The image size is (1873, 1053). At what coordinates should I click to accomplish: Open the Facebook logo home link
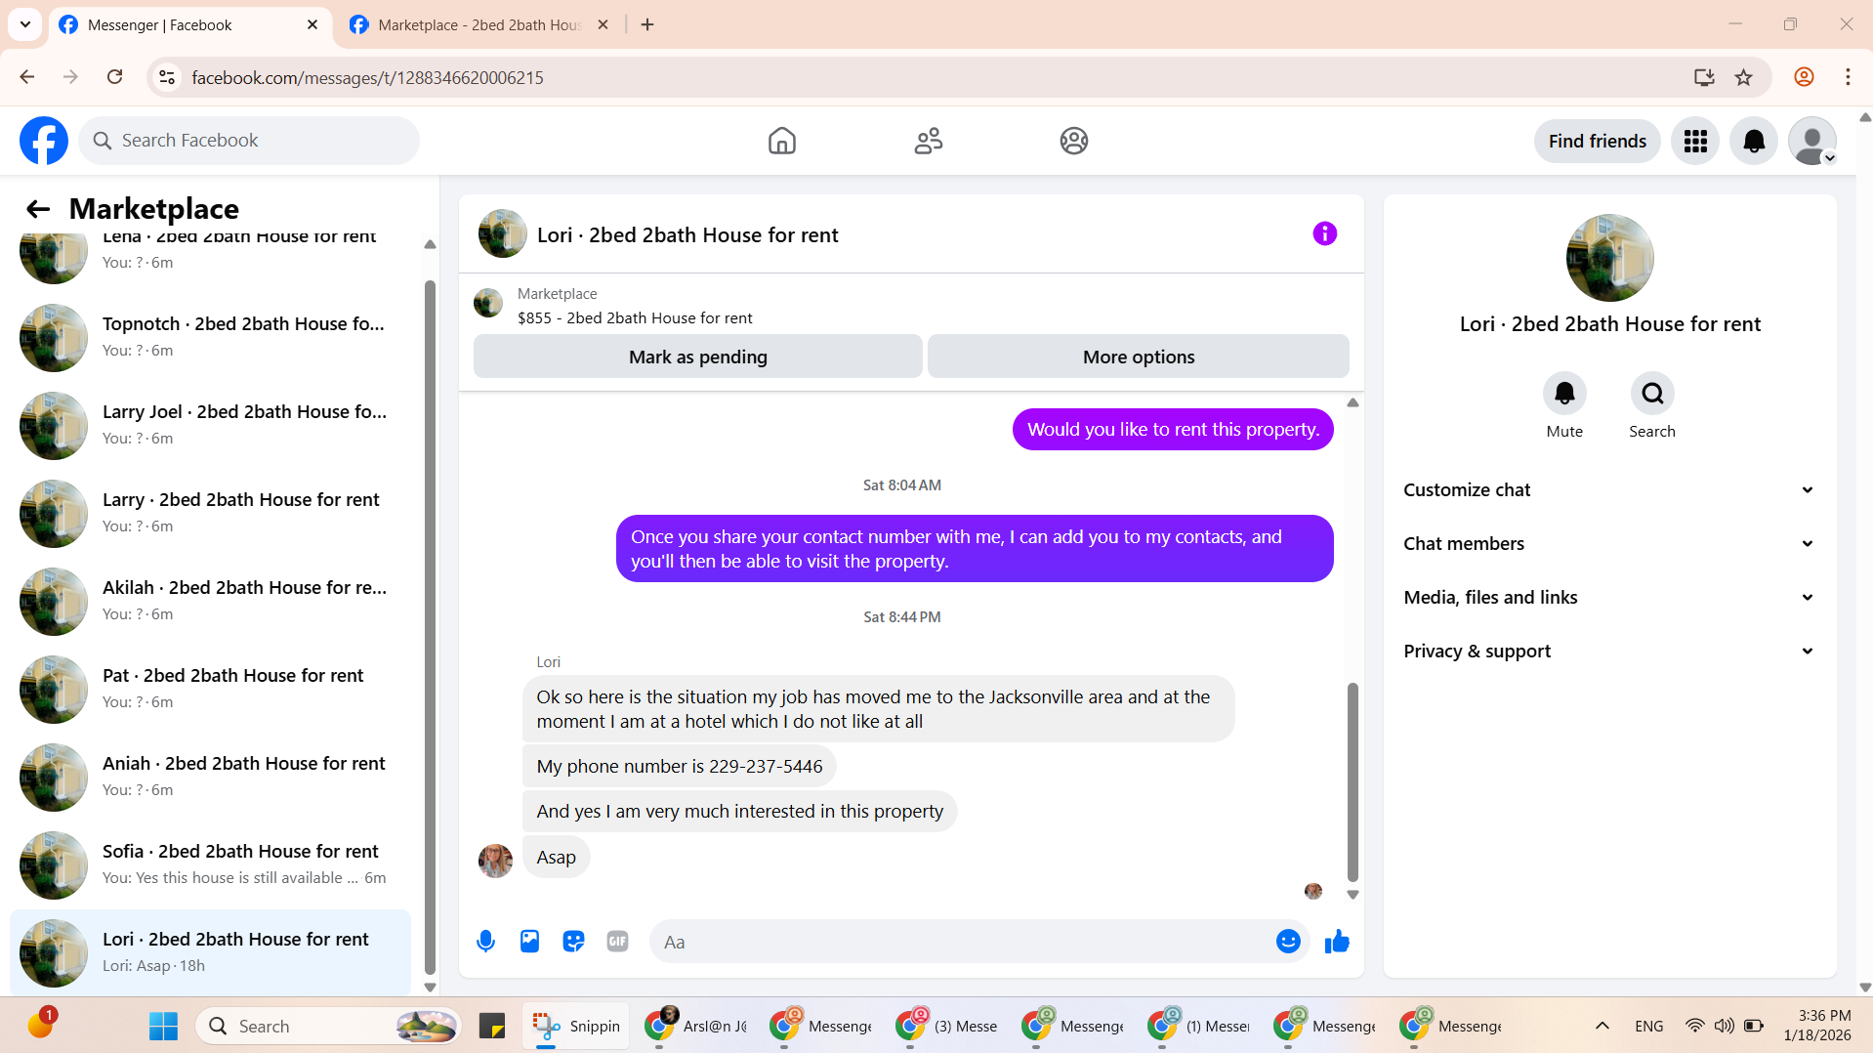click(x=44, y=141)
